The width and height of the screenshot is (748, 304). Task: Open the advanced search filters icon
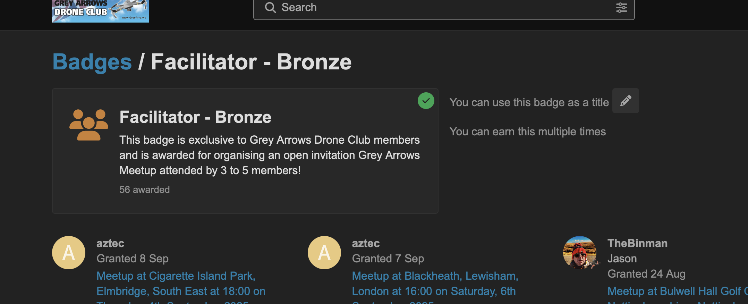621,8
